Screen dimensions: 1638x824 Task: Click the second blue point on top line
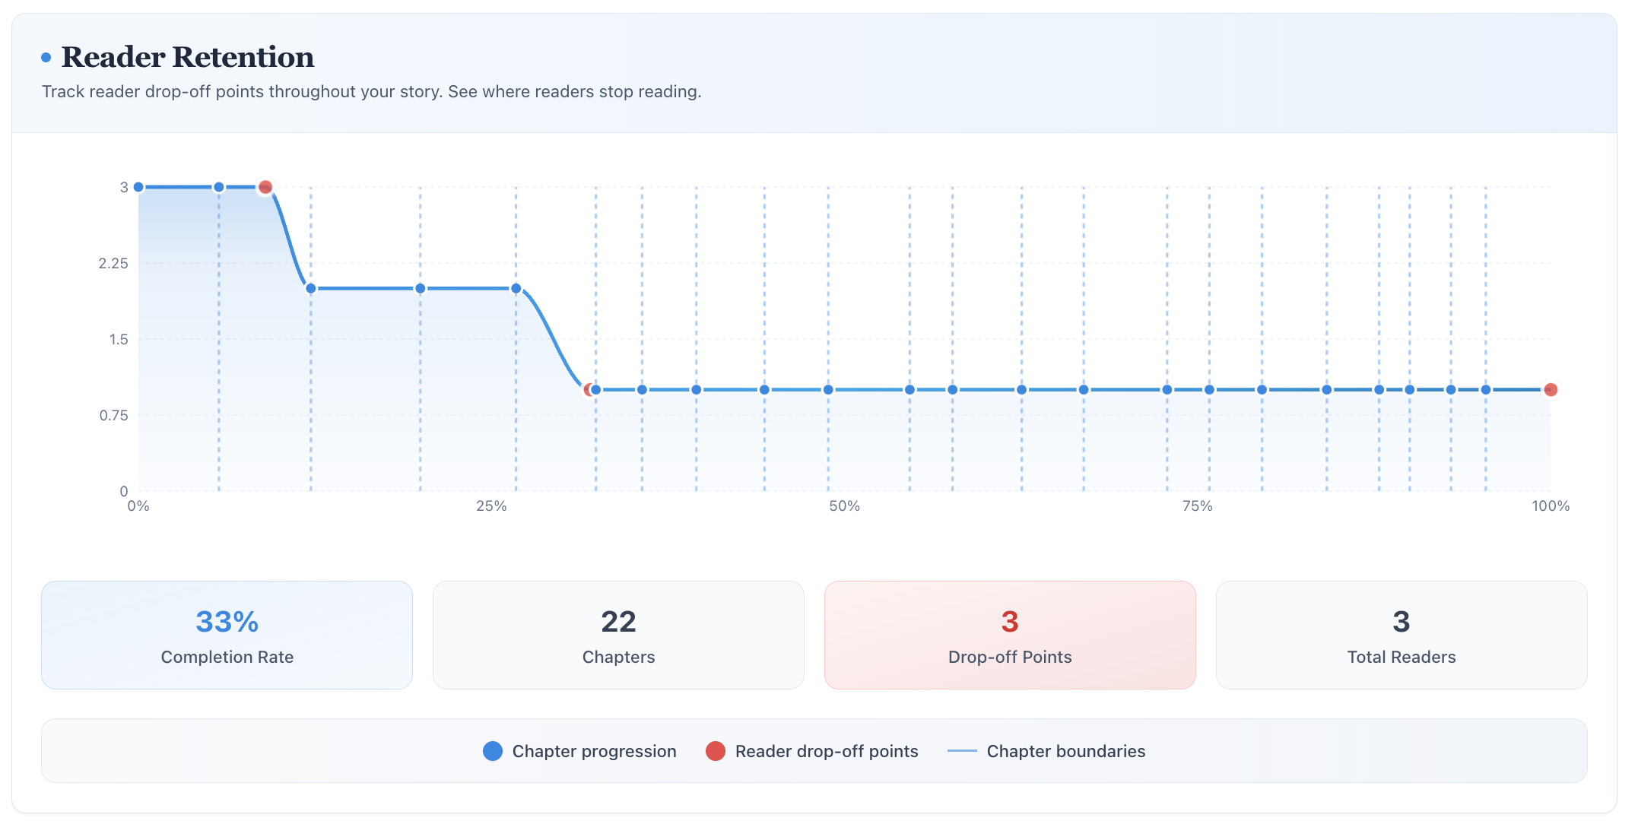pyautogui.click(x=219, y=187)
